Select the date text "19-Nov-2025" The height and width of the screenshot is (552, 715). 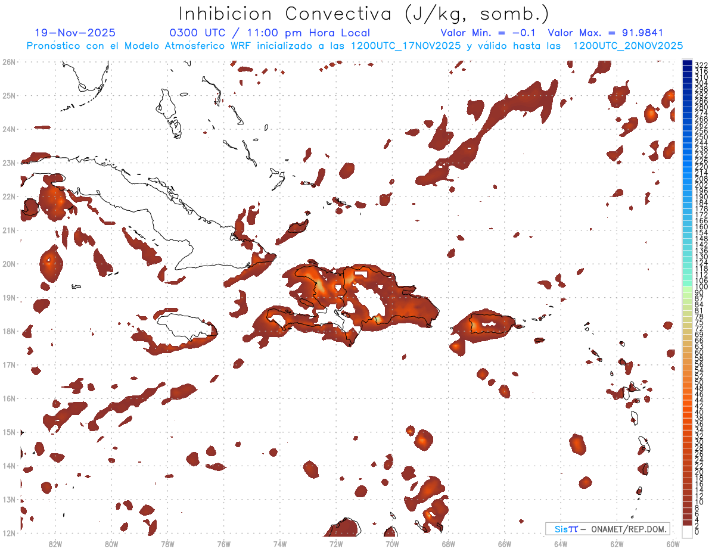tap(75, 33)
